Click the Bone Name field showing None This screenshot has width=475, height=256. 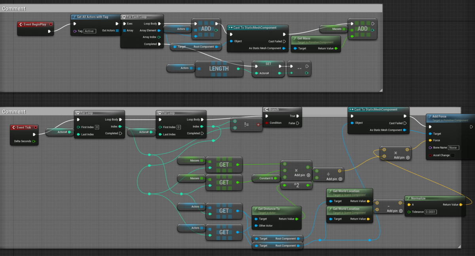453,148
